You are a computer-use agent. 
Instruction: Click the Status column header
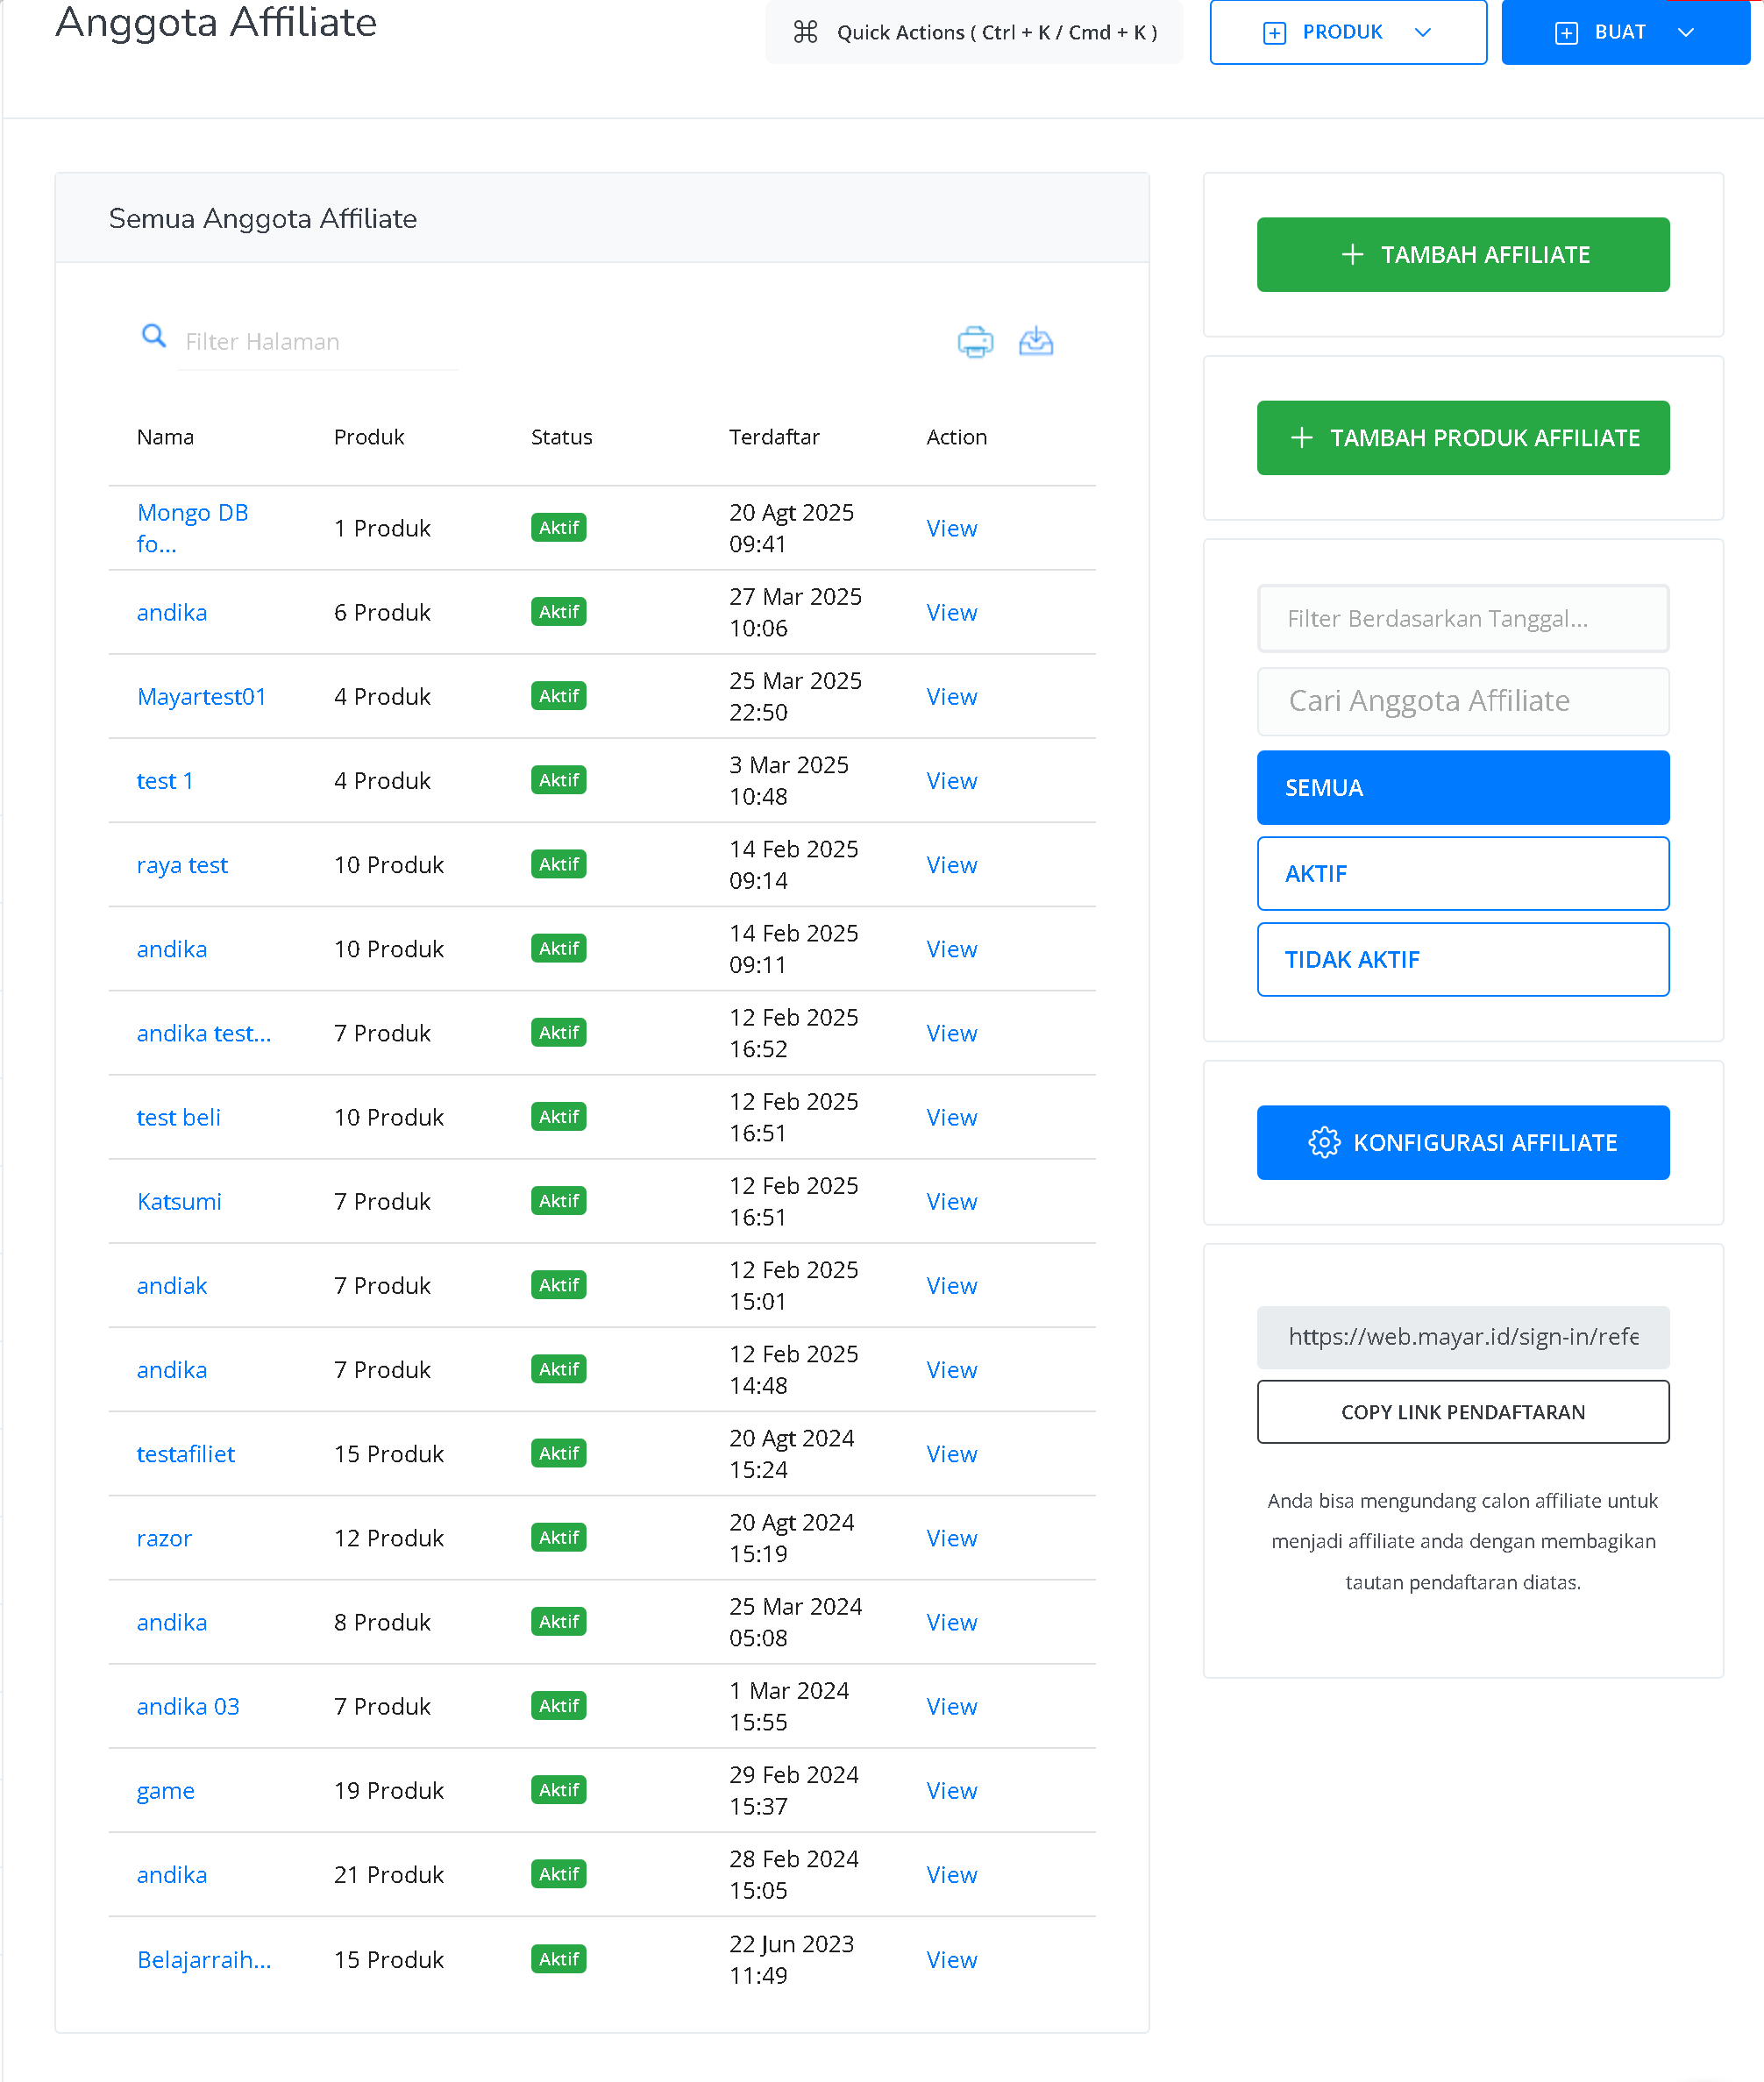pos(561,437)
